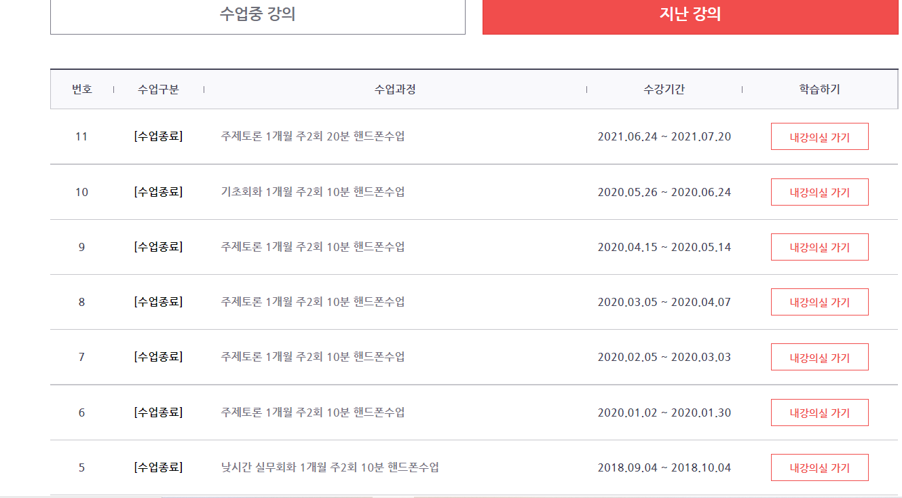Viewport: 902px width, 498px height.
Task: Click the 수업구분 column header
Action: coord(158,90)
